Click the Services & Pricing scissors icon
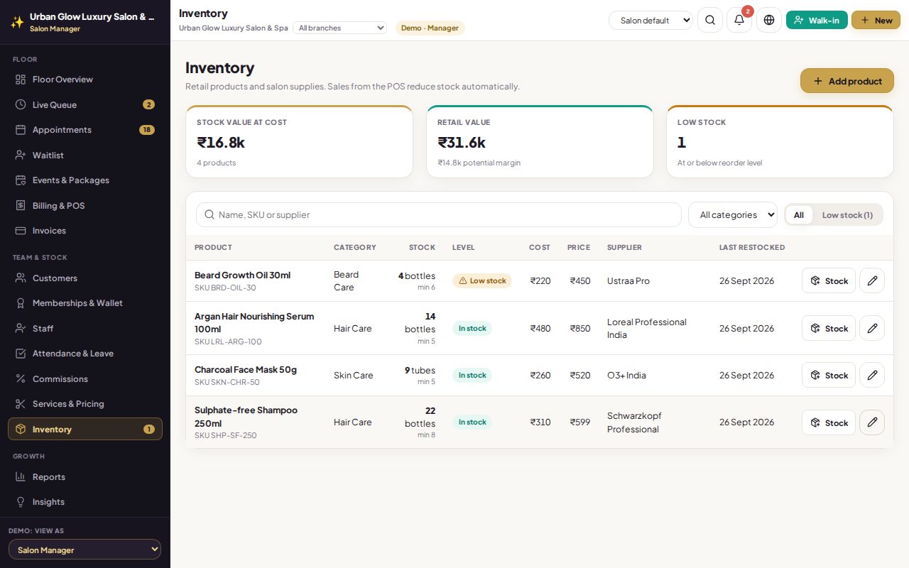The image size is (909, 568). click(21, 404)
